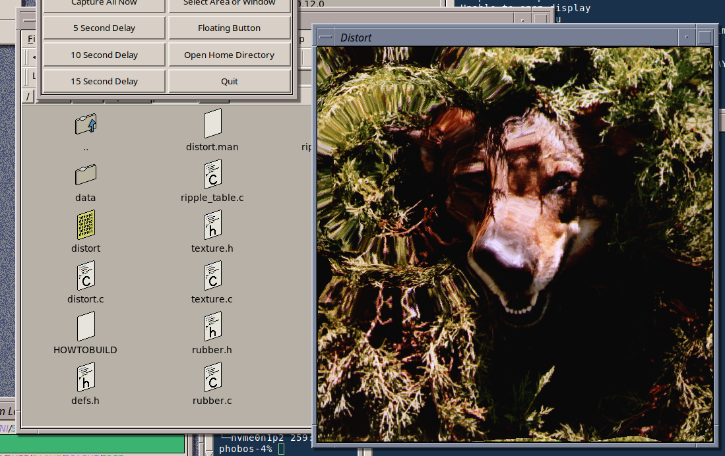Viewport: 725px width, 456px height.
Task: Click the distorted dog image in Distort window
Action: click(515, 243)
